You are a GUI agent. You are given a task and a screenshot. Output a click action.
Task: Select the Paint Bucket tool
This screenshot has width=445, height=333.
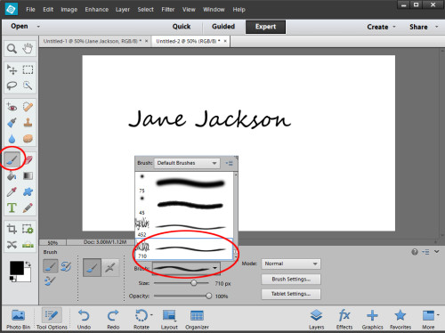[x=12, y=176]
